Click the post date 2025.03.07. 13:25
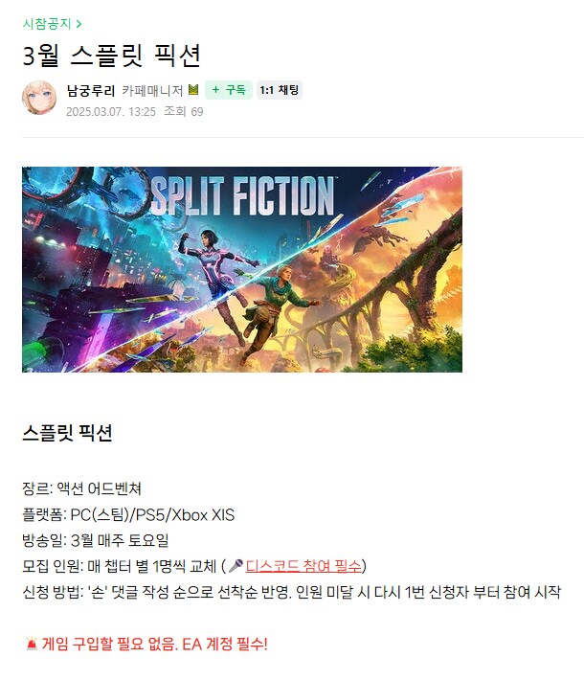584x680 pixels. 111,112
